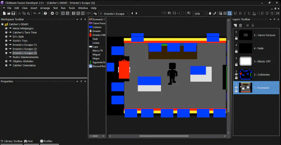Open the Insert menu

34,8
